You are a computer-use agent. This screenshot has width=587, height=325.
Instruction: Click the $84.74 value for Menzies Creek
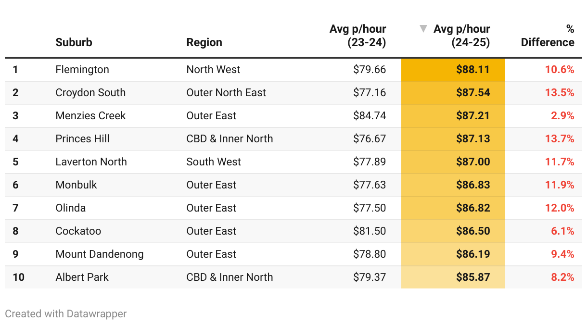(370, 116)
